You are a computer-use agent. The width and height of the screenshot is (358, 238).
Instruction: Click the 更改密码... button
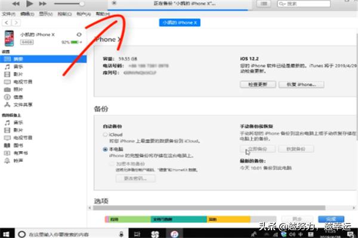135,178
